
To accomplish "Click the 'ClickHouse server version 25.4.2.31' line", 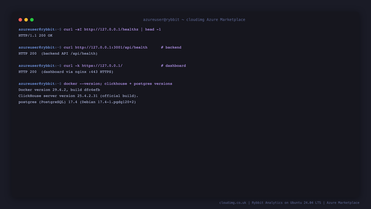I will tap(78, 96).
